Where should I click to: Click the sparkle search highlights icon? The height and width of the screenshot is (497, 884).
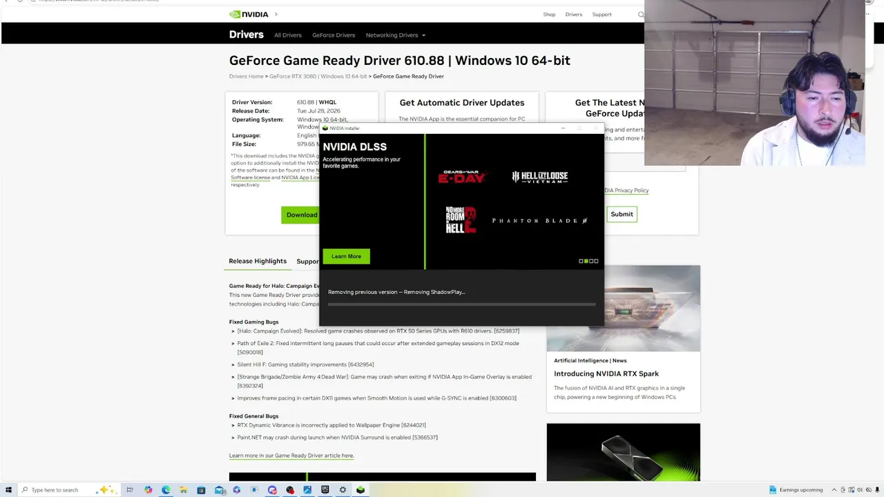106,490
